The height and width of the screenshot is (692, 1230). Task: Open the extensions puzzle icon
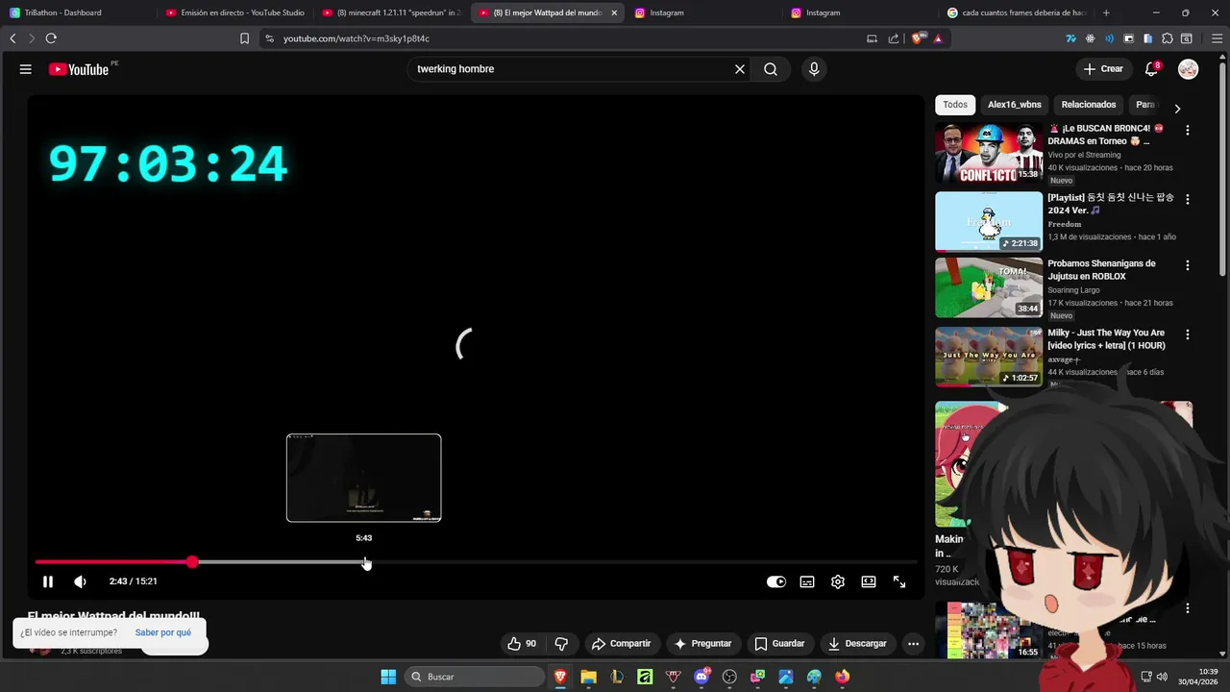point(1168,38)
